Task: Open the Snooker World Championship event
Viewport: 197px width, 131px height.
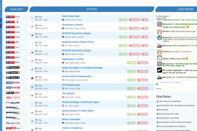Action: point(77,76)
